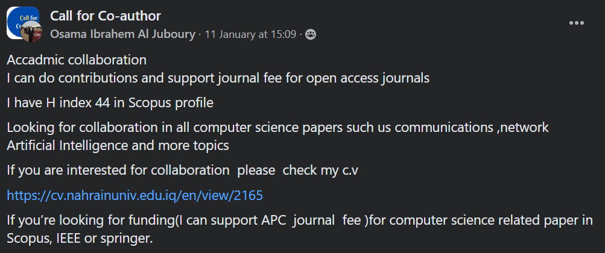Click the 11 January at 15:09 timestamp

coord(250,34)
